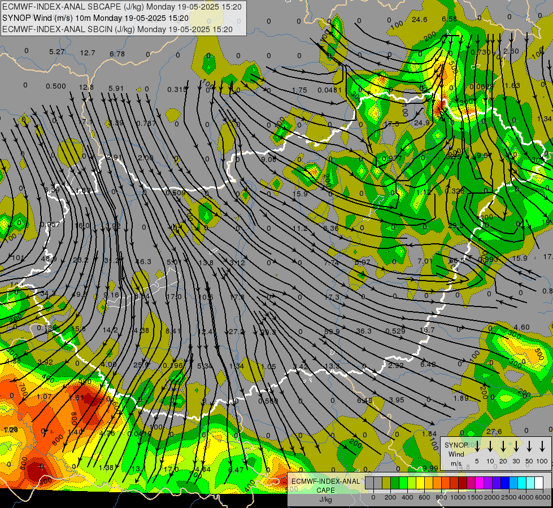Click the 9.99 value on the map
Image resolution: width=553 pixels, height=508 pixels.
pos(430,468)
